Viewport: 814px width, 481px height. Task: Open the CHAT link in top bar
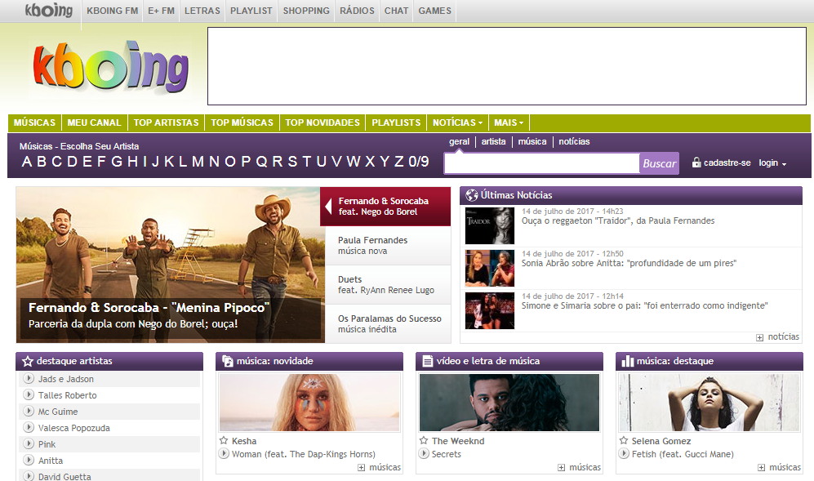(396, 11)
